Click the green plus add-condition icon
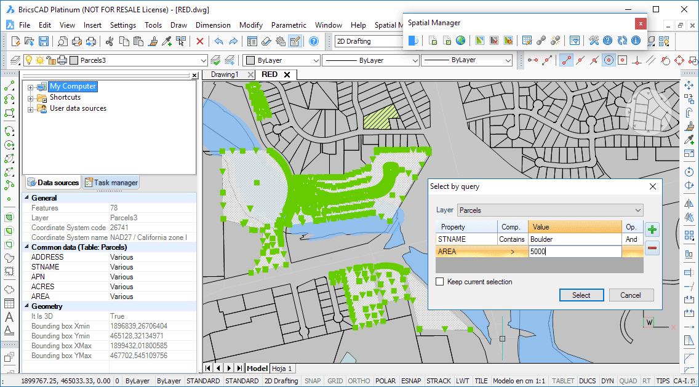 click(x=652, y=230)
